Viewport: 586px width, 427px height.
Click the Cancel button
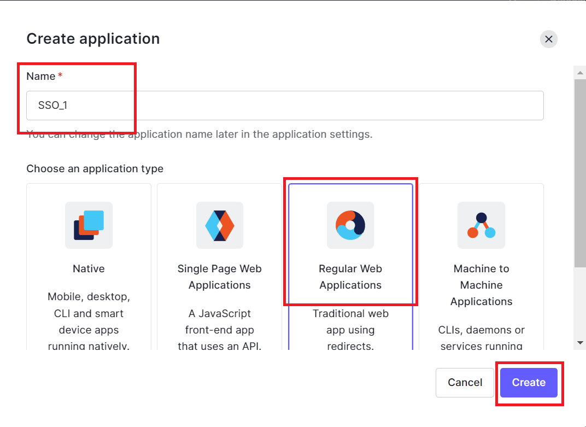pos(465,383)
